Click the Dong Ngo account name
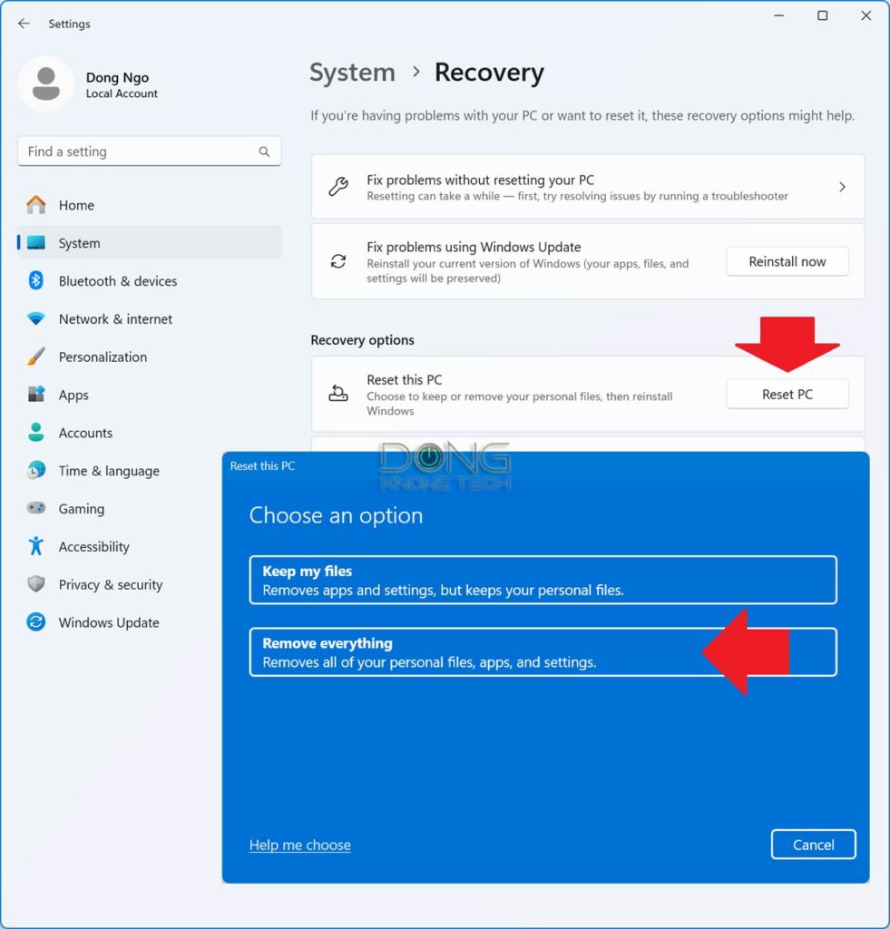The height and width of the screenshot is (929, 890). tap(117, 78)
